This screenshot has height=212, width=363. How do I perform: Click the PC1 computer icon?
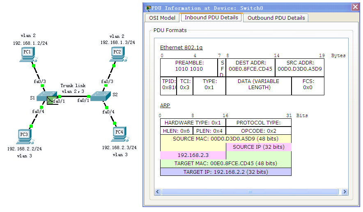click(28, 54)
